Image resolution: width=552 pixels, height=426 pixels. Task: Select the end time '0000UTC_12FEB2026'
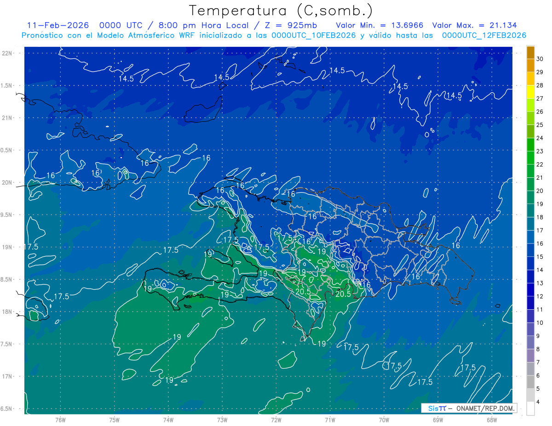[484, 35]
